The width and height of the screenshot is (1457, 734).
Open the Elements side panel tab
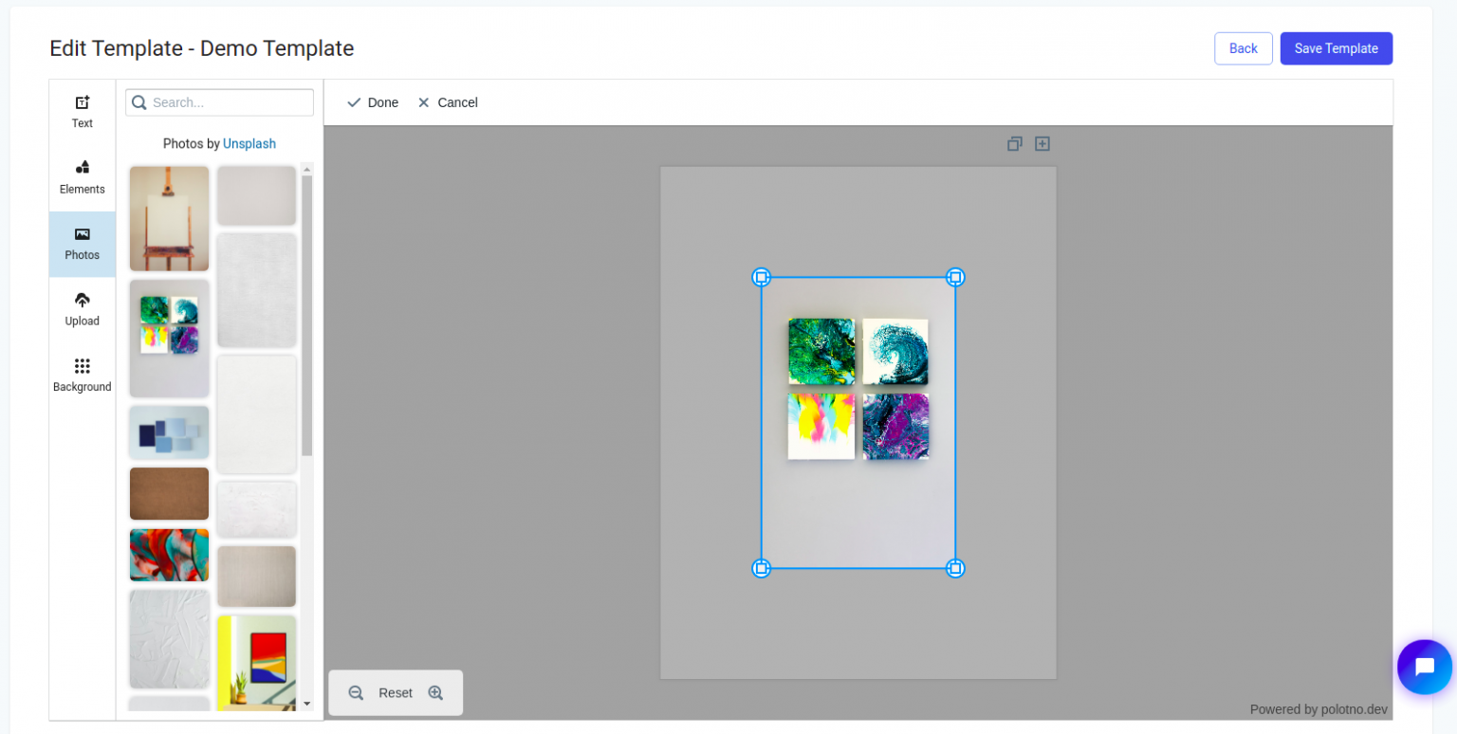click(x=83, y=178)
